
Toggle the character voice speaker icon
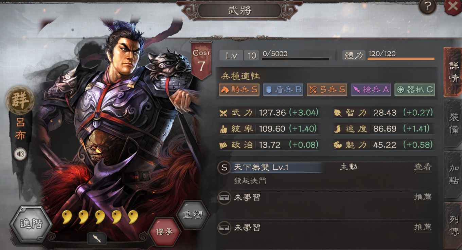[x=20, y=154]
